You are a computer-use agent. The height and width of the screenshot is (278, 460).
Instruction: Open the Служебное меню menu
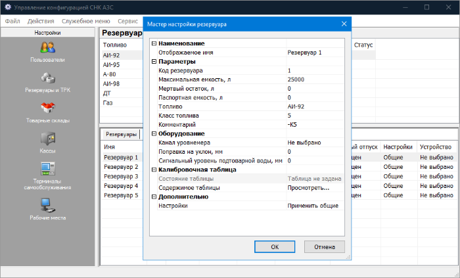click(86, 21)
